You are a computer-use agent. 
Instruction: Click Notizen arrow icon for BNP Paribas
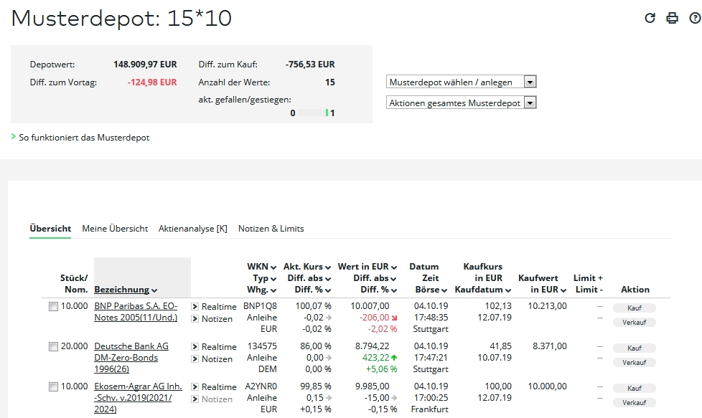click(x=195, y=319)
